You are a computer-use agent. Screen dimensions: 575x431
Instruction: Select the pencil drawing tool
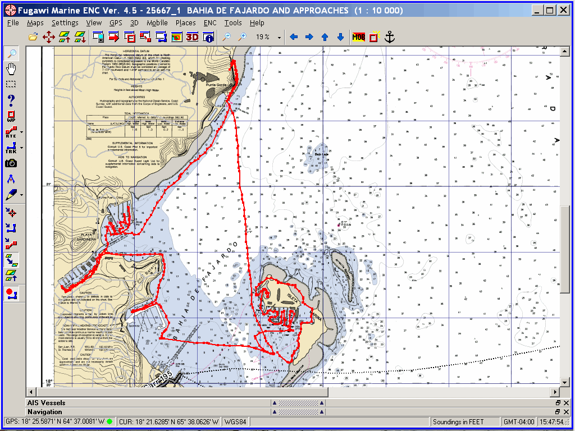tap(11, 195)
